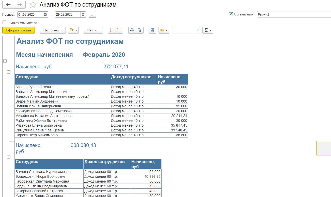Click the period start date field
Screen dimensions: 331x197
pos(30,15)
